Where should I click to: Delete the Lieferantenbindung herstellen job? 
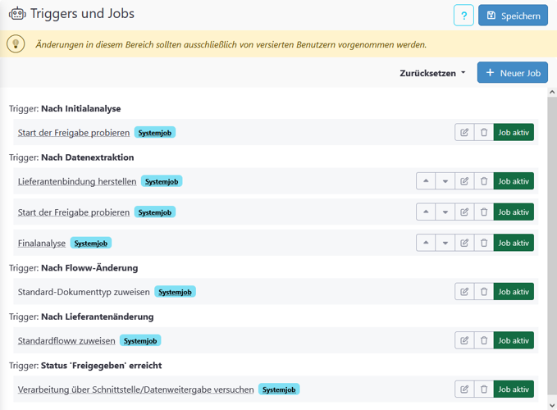pyautogui.click(x=484, y=181)
